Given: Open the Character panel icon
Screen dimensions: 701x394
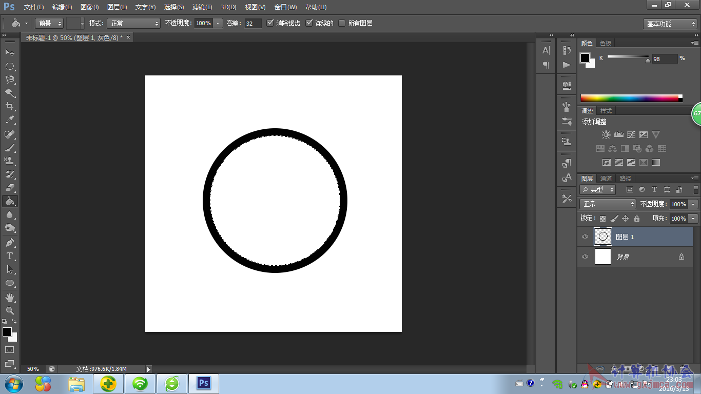Looking at the screenshot, I should [x=546, y=50].
